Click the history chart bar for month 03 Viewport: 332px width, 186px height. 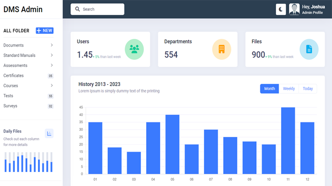point(134,163)
